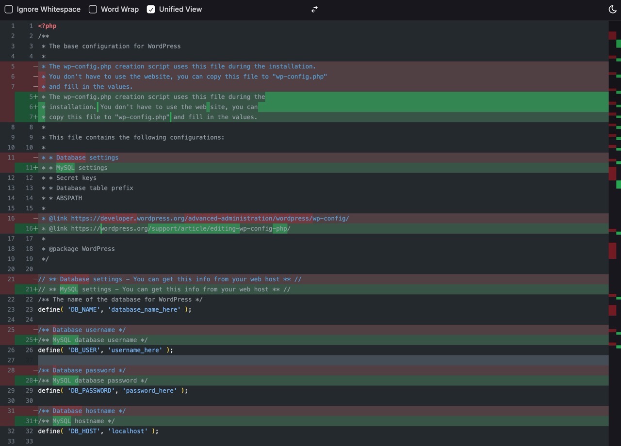Click the removed '* * Database settings' line
The width and height of the screenshot is (621, 446).
(304, 158)
